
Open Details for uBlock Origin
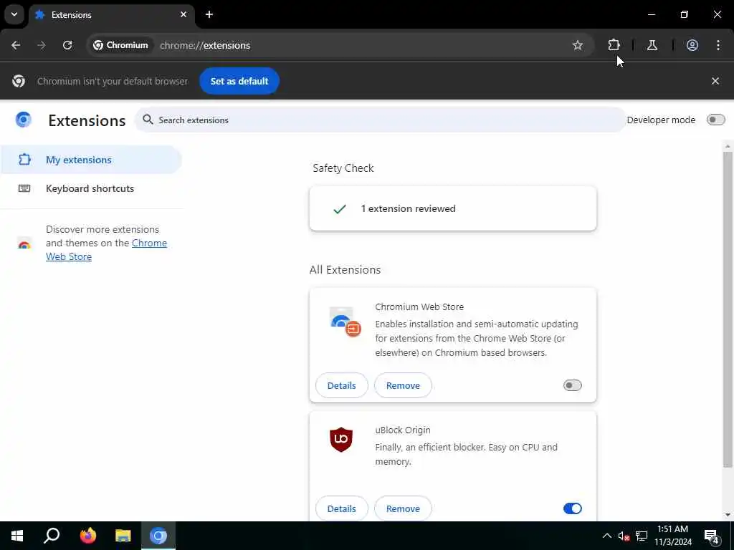pyautogui.click(x=342, y=508)
